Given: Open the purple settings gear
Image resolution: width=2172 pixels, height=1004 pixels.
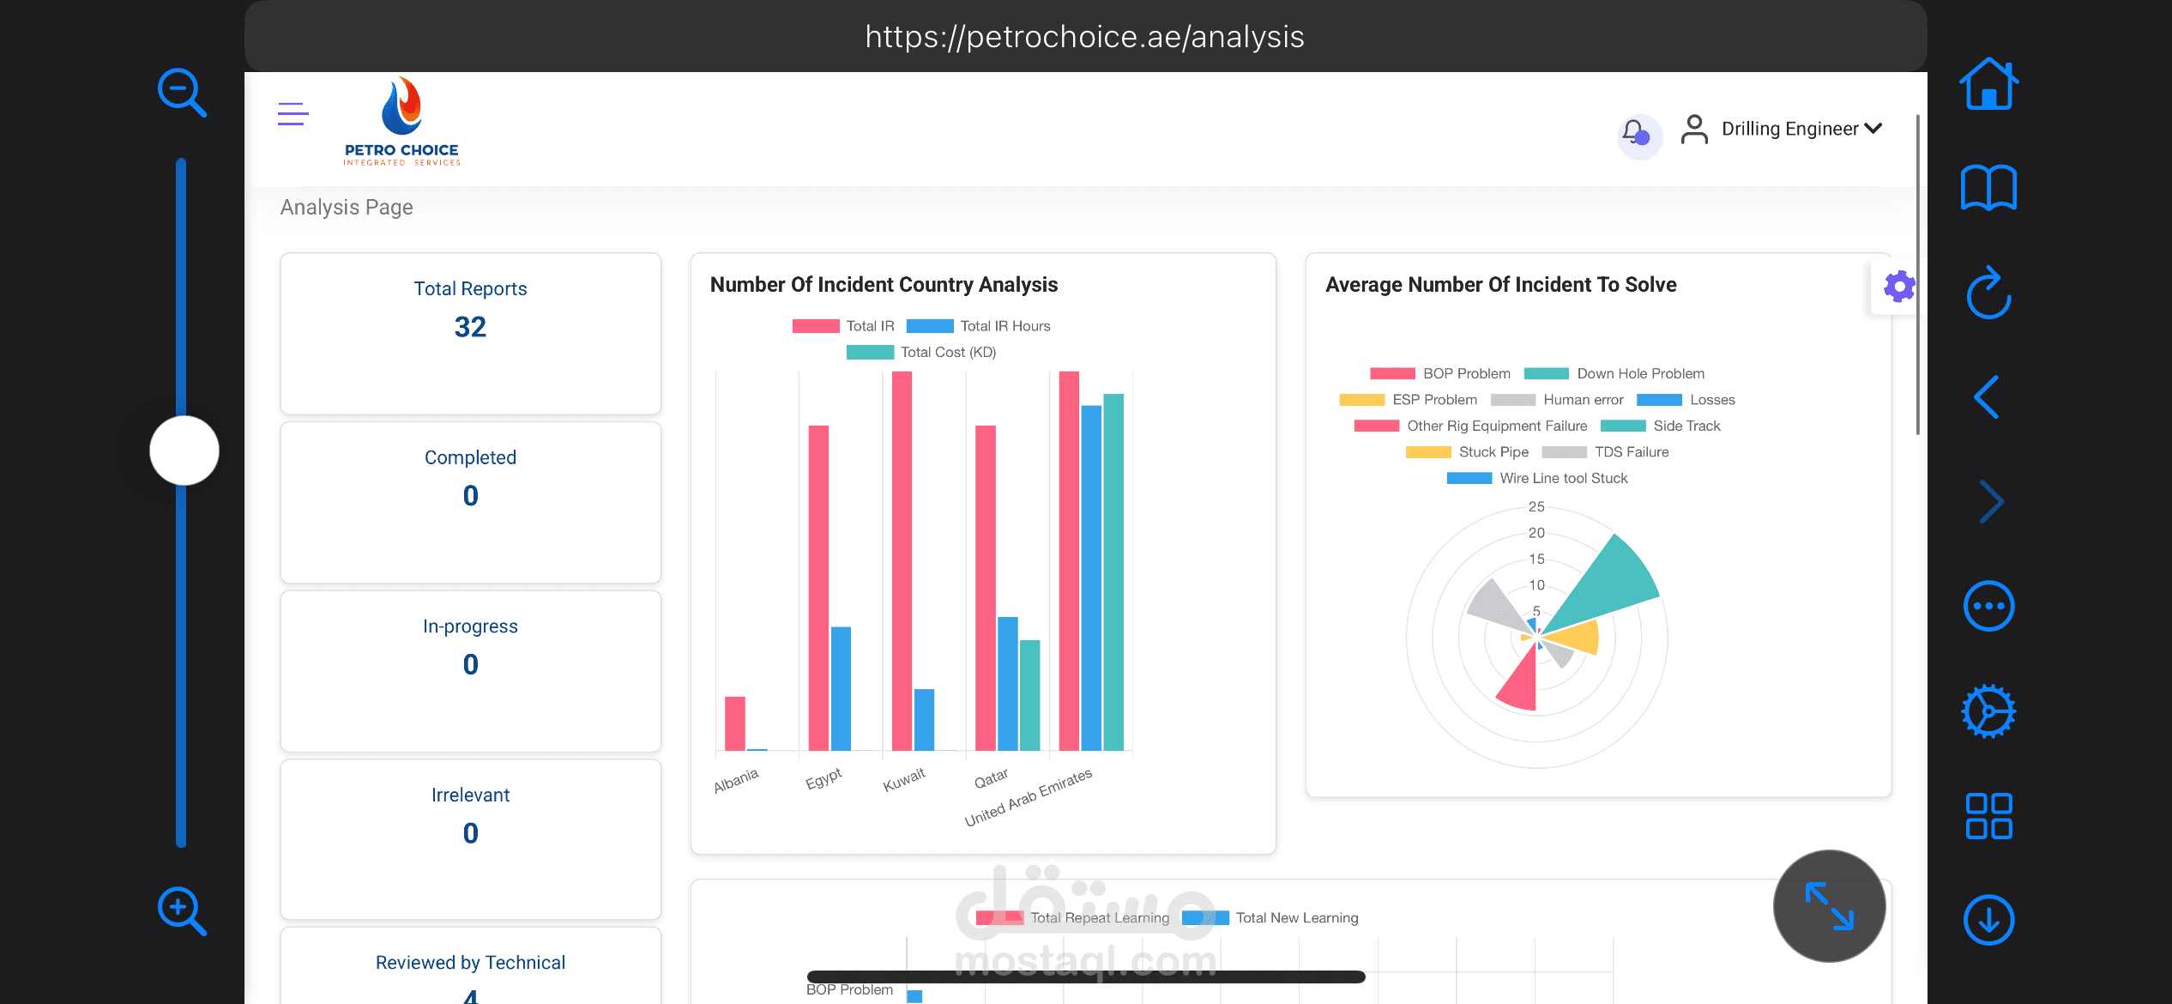Looking at the screenshot, I should [x=1899, y=287].
